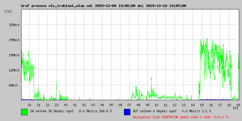Click the '25Mbit' y-axis label
Screen dimensions: 242x121
pos(14,40)
